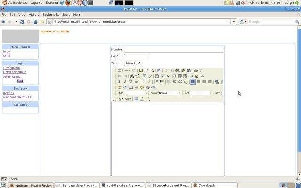301x188 pixels.
Task: Click the Justify Block icon
Action: click(x=210, y=82)
